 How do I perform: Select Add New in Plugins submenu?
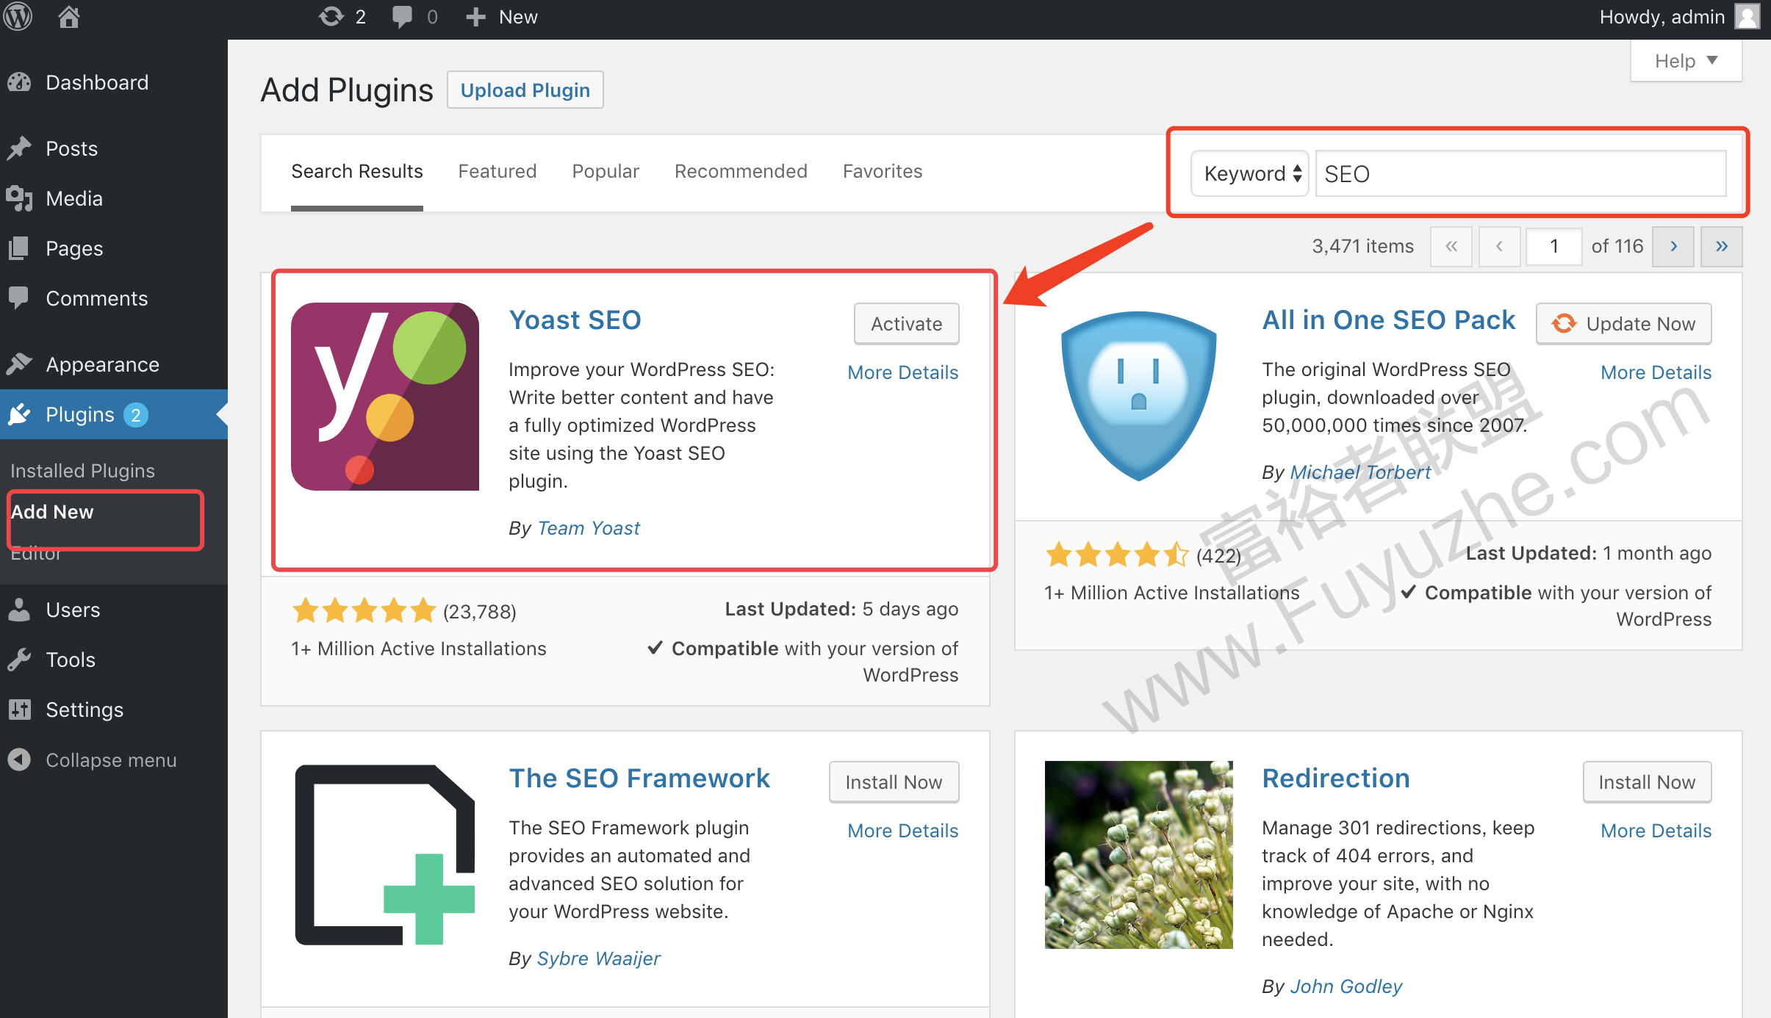(x=52, y=512)
